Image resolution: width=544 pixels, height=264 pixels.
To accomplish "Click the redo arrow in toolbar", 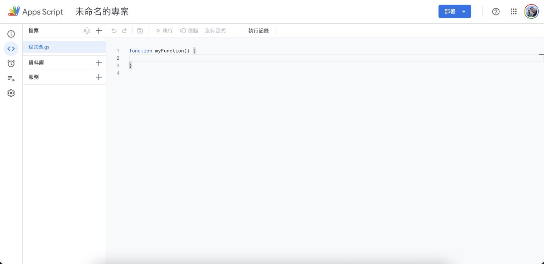I will pos(124,31).
